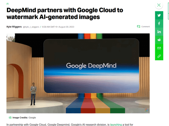Click 'Image Credits: Google' caption text
This screenshot has width=169, height=126.
24,118
